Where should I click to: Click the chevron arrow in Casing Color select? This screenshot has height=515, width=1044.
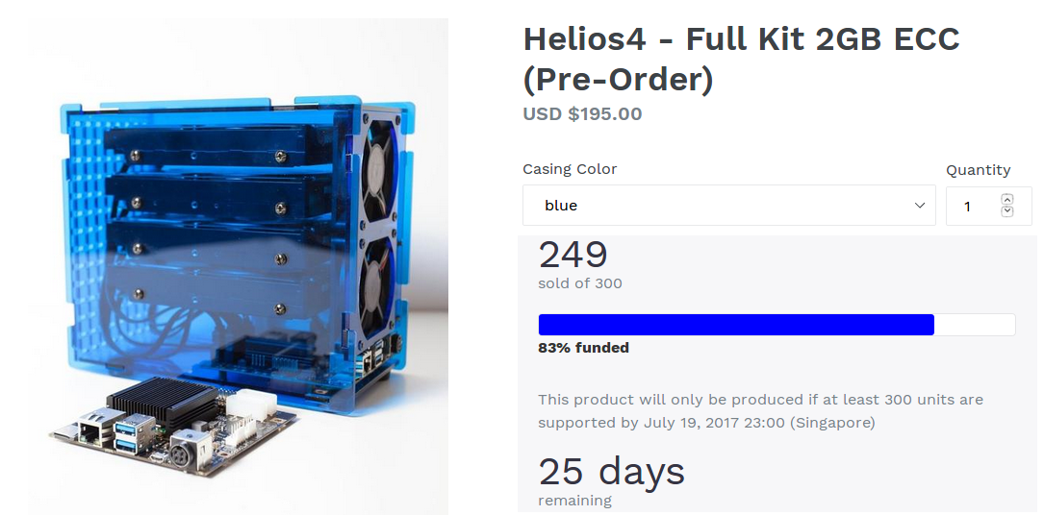coord(920,206)
